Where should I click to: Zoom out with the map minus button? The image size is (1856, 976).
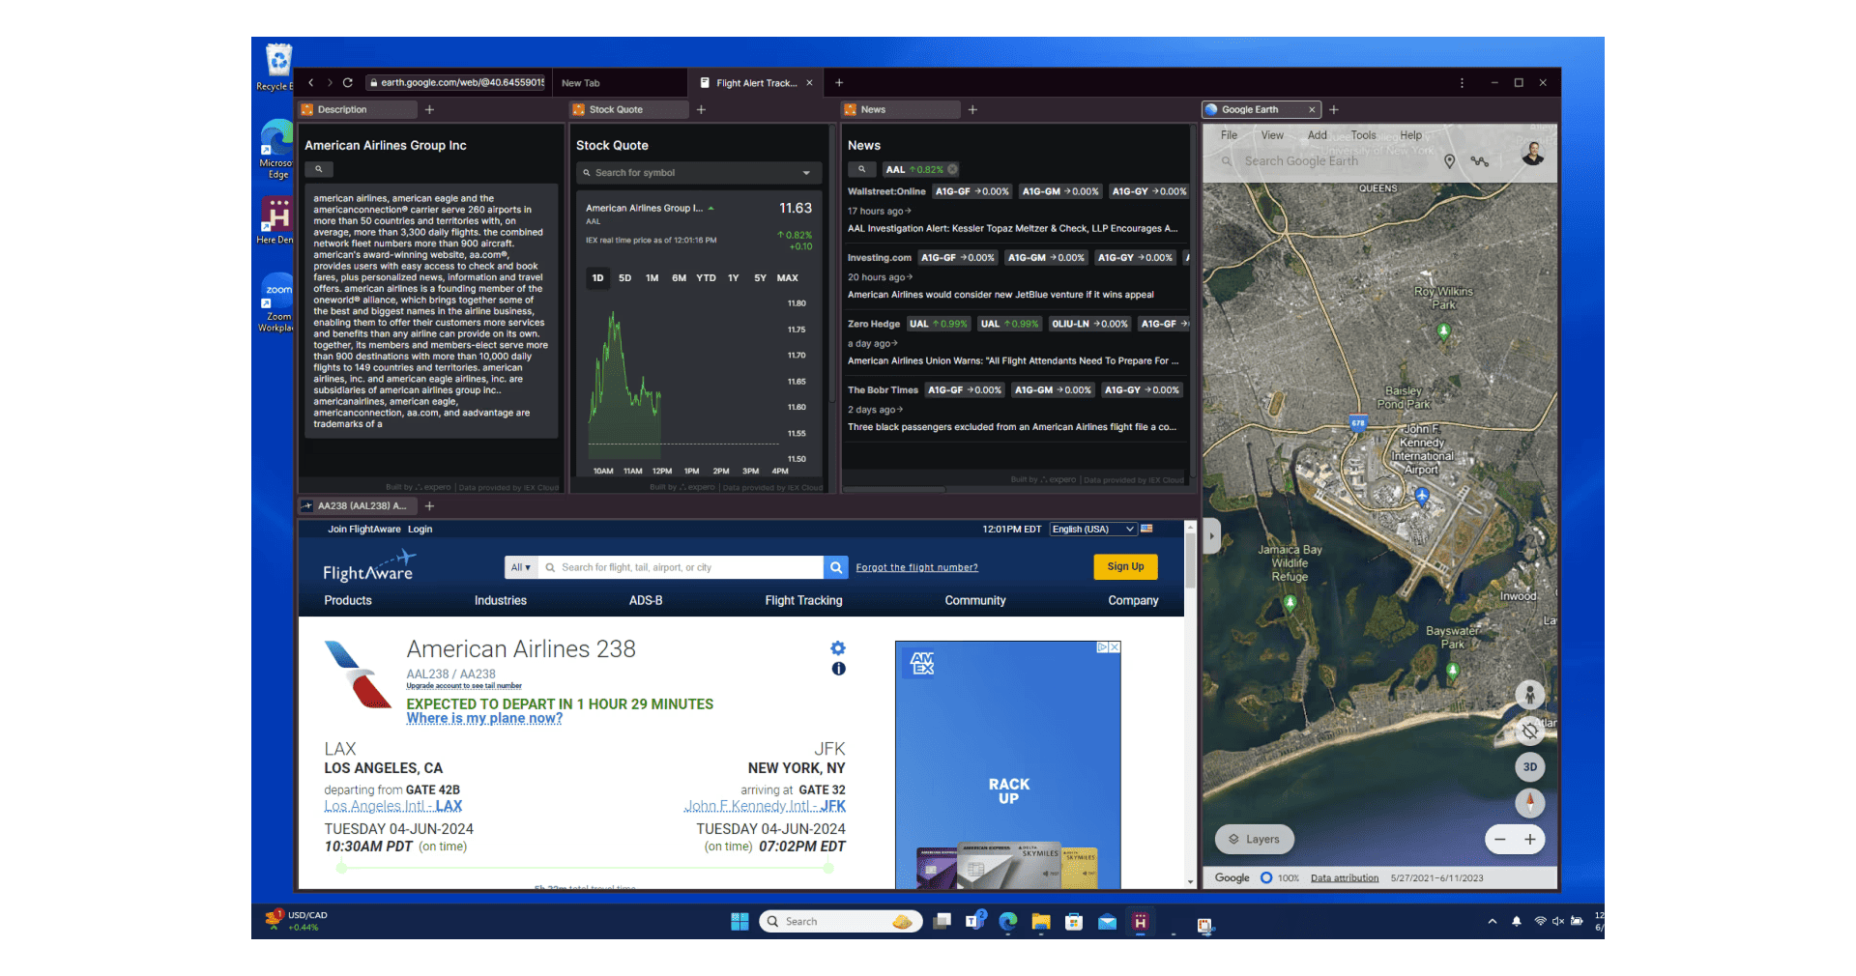1500,840
